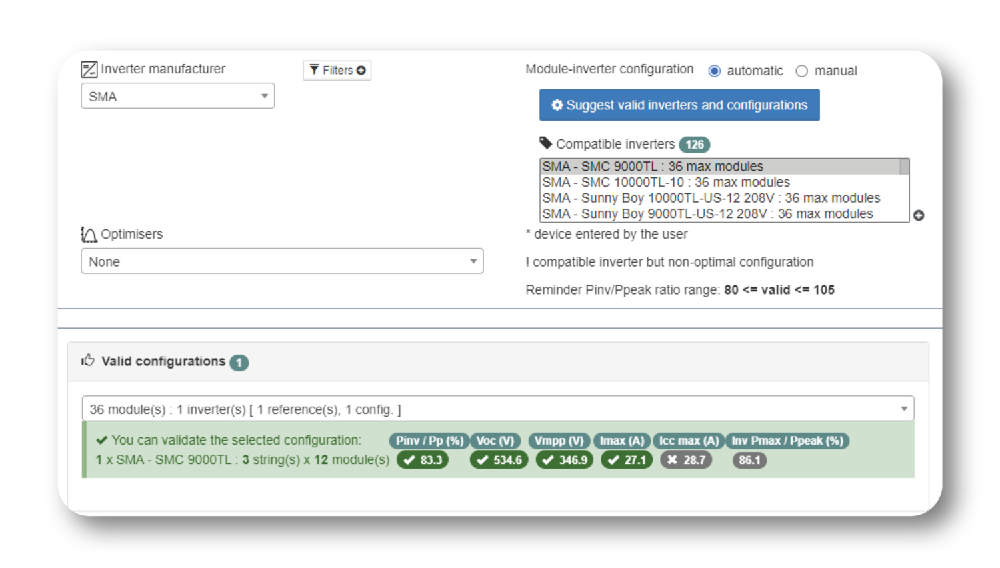Viewport: 1000px width, 568px height.
Task: Click the compatible inverters list scrollbar
Action: click(904, 190)
